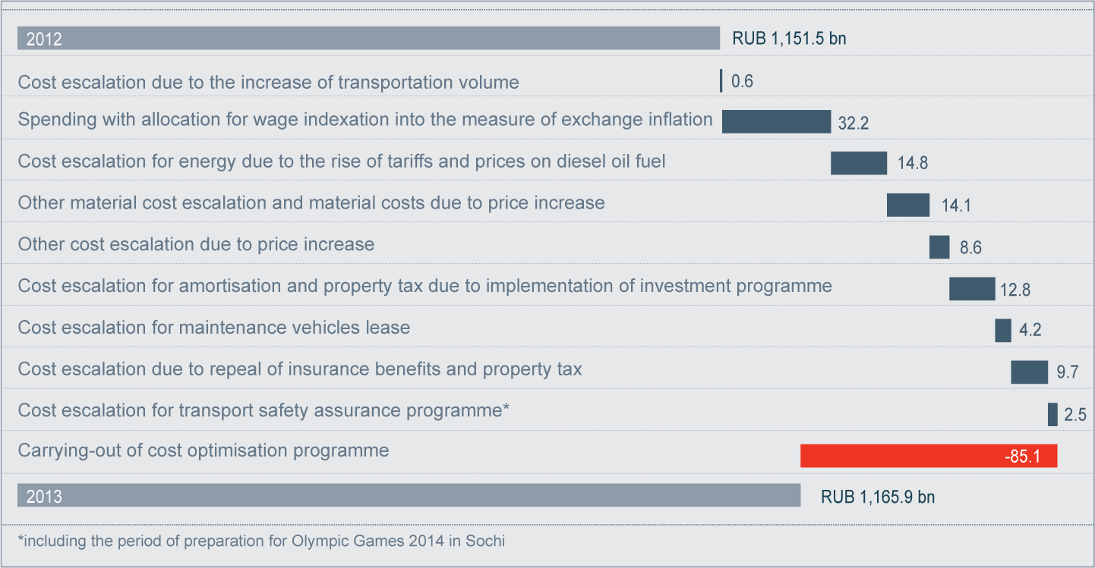Click the 2013 gray total bar
This screenshot has width=1095, height=568.
pos(409,496)
